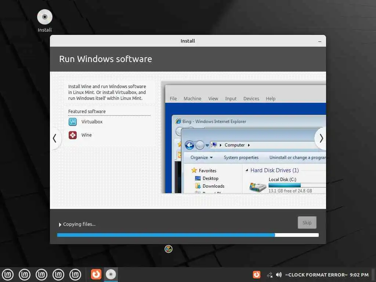The height and width of the screenshot is (282, 376).
Task: Click Downloads entry in the screenshot
Action: click(x=210, y=186)
